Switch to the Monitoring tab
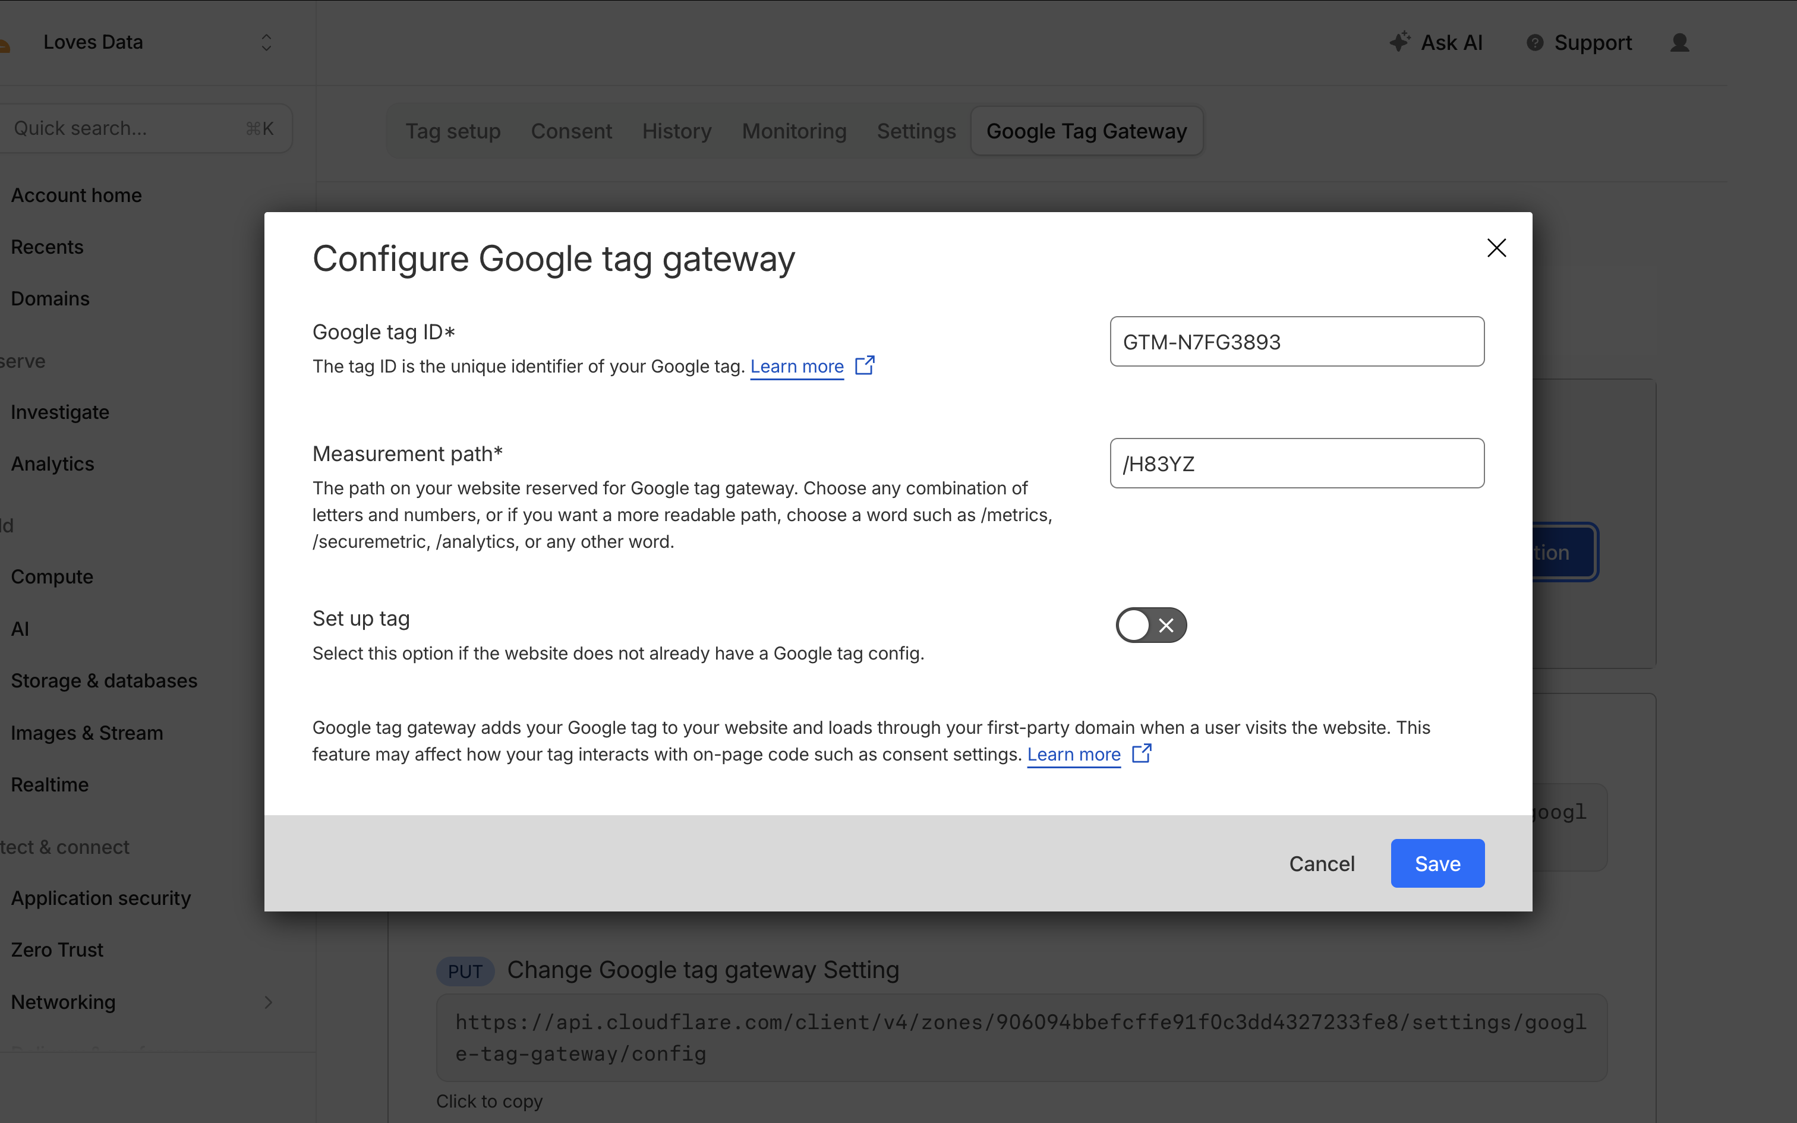Screen dimensions: 1797x1123 pos(794,131)
